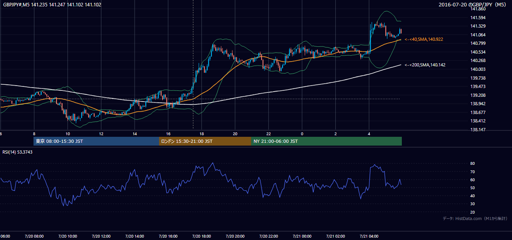Click the 7/20 08:00 time axis label
This screenshot has height=240, width=512.
pos(34,236)
